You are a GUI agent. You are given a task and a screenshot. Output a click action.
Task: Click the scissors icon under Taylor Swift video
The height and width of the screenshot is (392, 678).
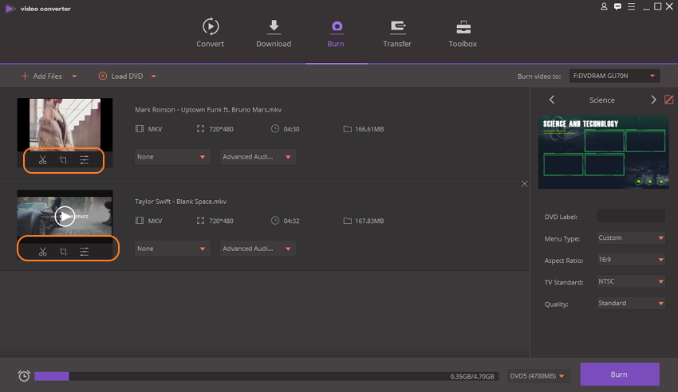[x=42, y=252]
